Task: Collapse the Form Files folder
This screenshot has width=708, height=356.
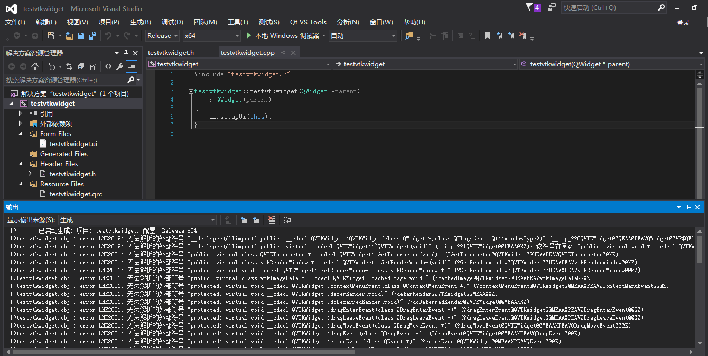Action: point(21,134)
